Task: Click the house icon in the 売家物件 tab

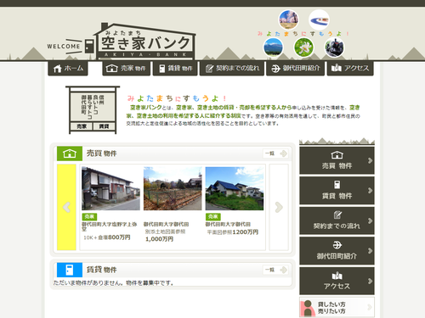Action: pos(111,68)
